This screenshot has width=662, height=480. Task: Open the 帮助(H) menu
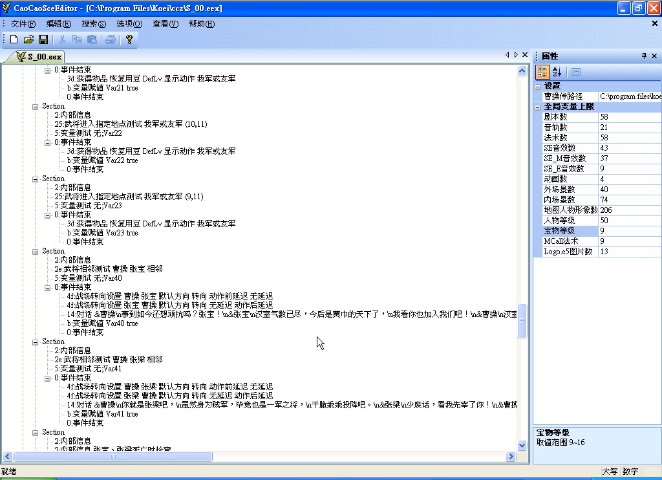202,24
